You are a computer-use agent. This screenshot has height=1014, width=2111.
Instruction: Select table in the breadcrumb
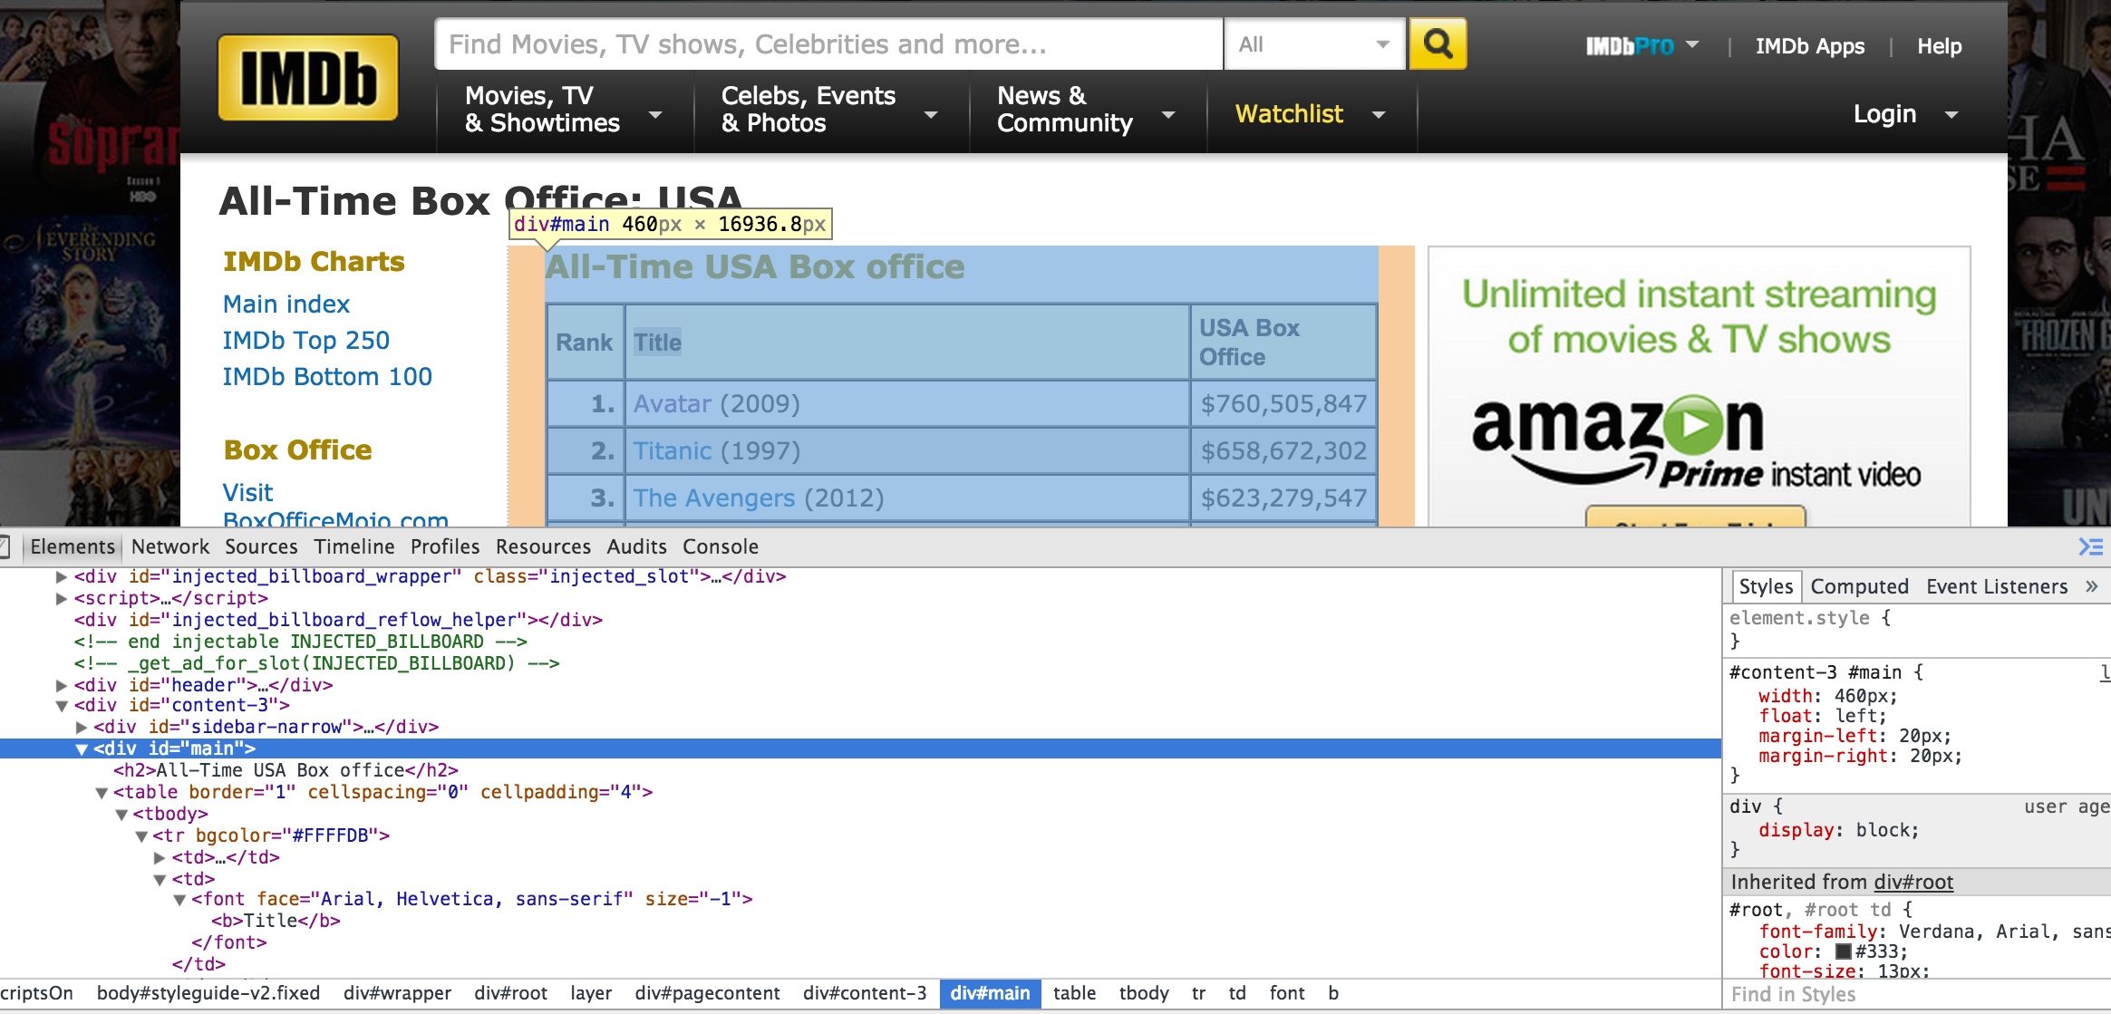(x=1074, y=993)
